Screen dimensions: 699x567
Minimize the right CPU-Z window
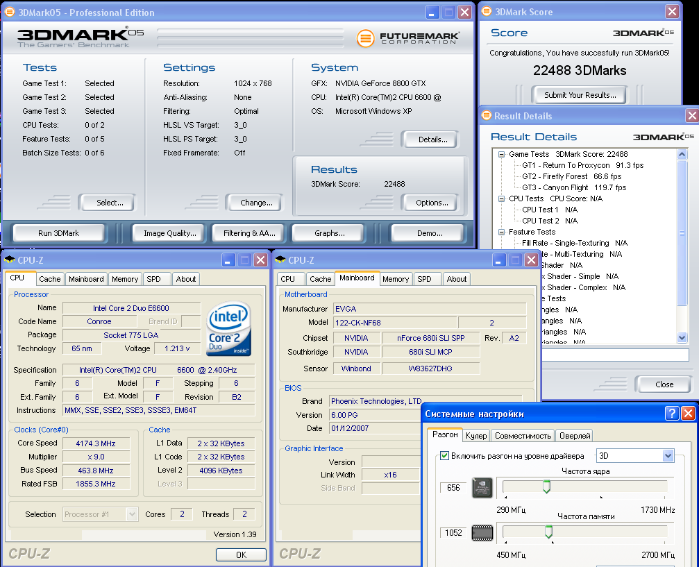(x=499, y=260)
